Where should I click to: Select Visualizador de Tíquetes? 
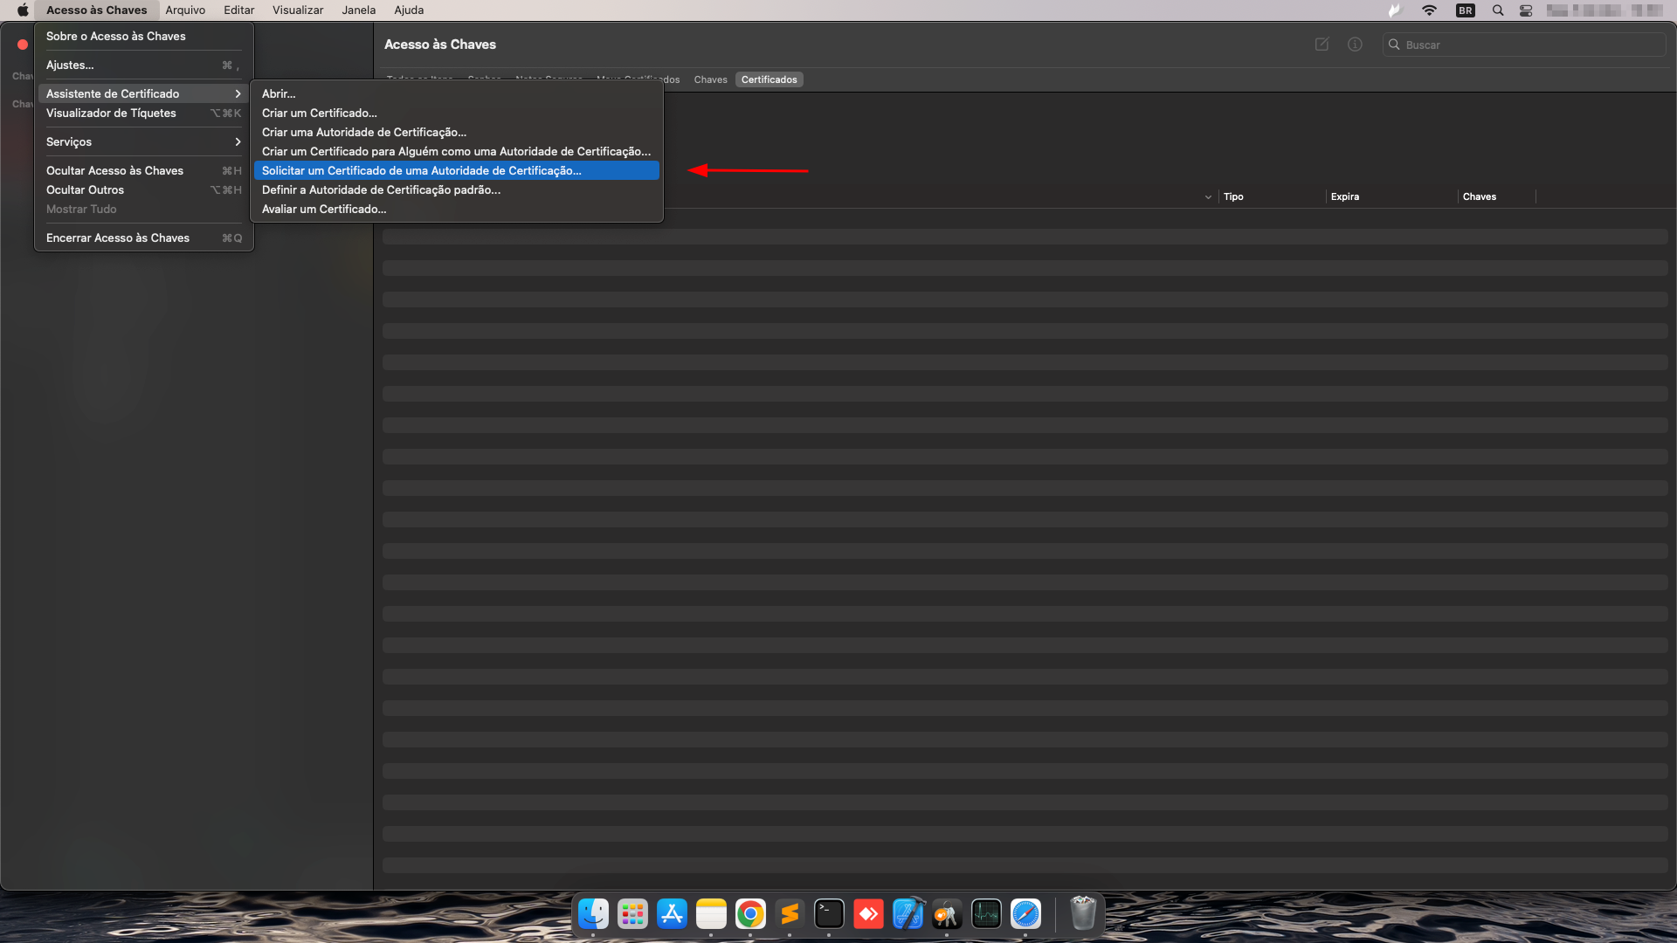tap(144, 113)
